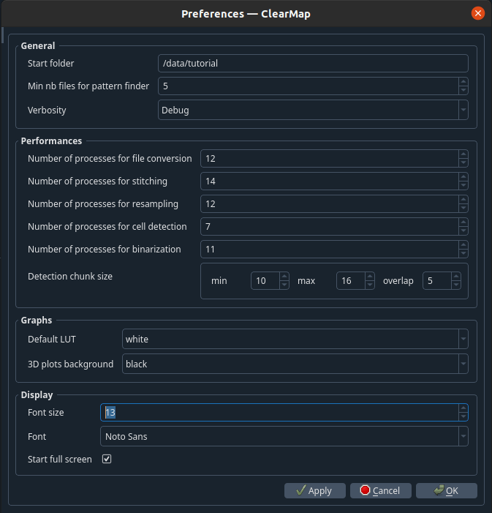
Task: Increment processes for resampling
Action: 463,200
